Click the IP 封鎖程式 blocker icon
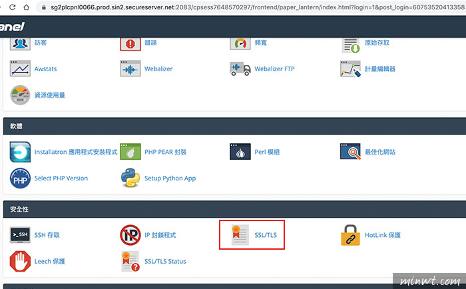Viewport: 466px width, 289px height. click(x=130, y=235)
